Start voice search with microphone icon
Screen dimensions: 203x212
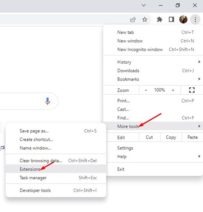point(47,101)
